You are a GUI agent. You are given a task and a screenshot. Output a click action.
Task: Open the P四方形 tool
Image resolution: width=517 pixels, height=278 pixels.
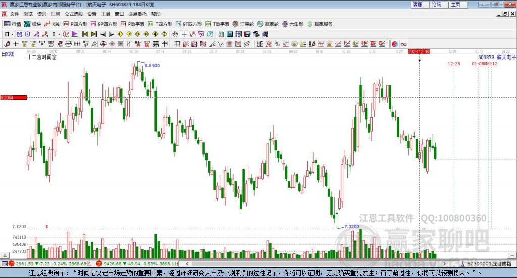tap(75, 24)
